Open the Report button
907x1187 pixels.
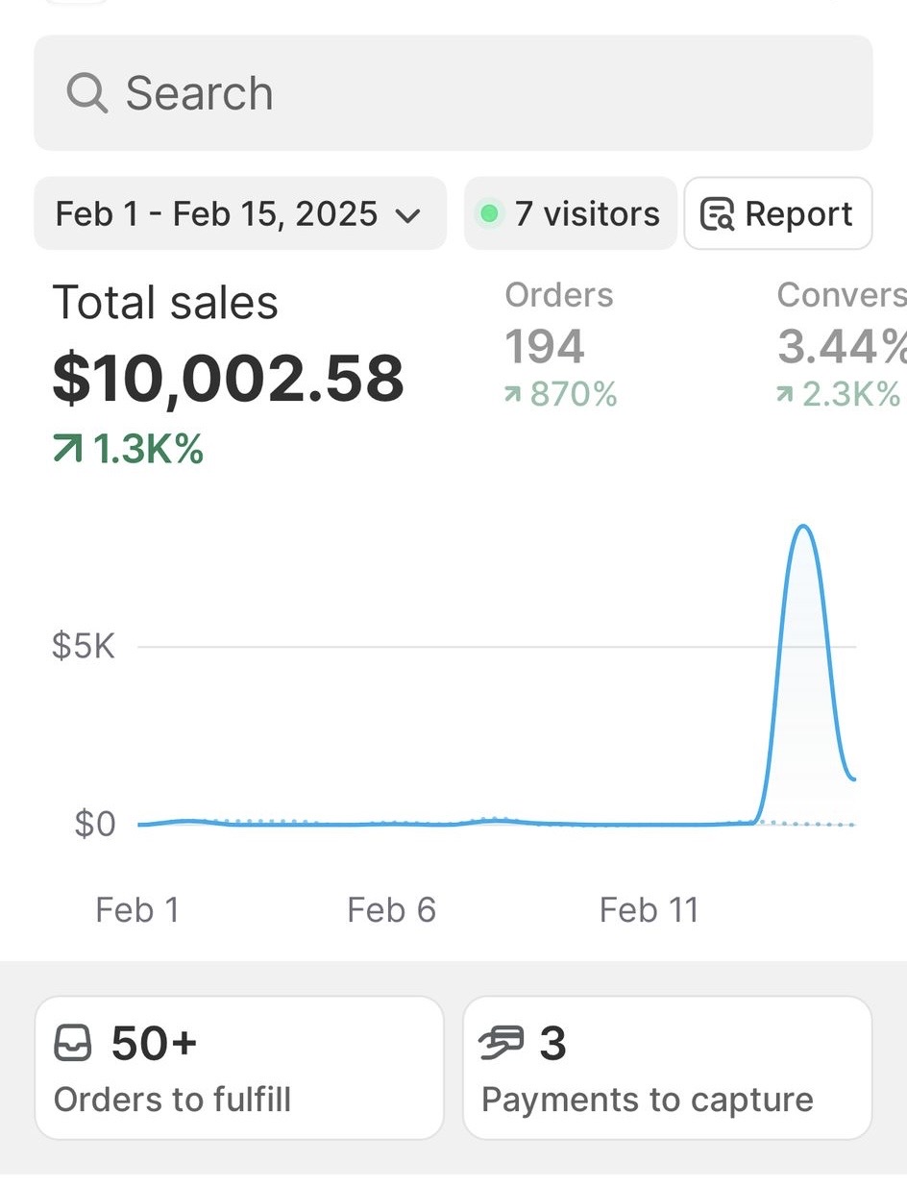(778, 213)
